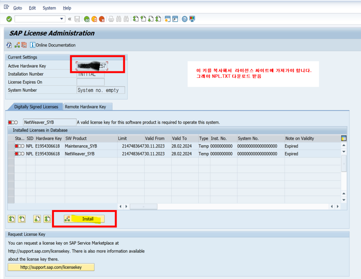Click the Customize Local Layout monitor icon
The width and height of the screenshot is (361, 279).
pyautogui.click(x=192, y=19)
